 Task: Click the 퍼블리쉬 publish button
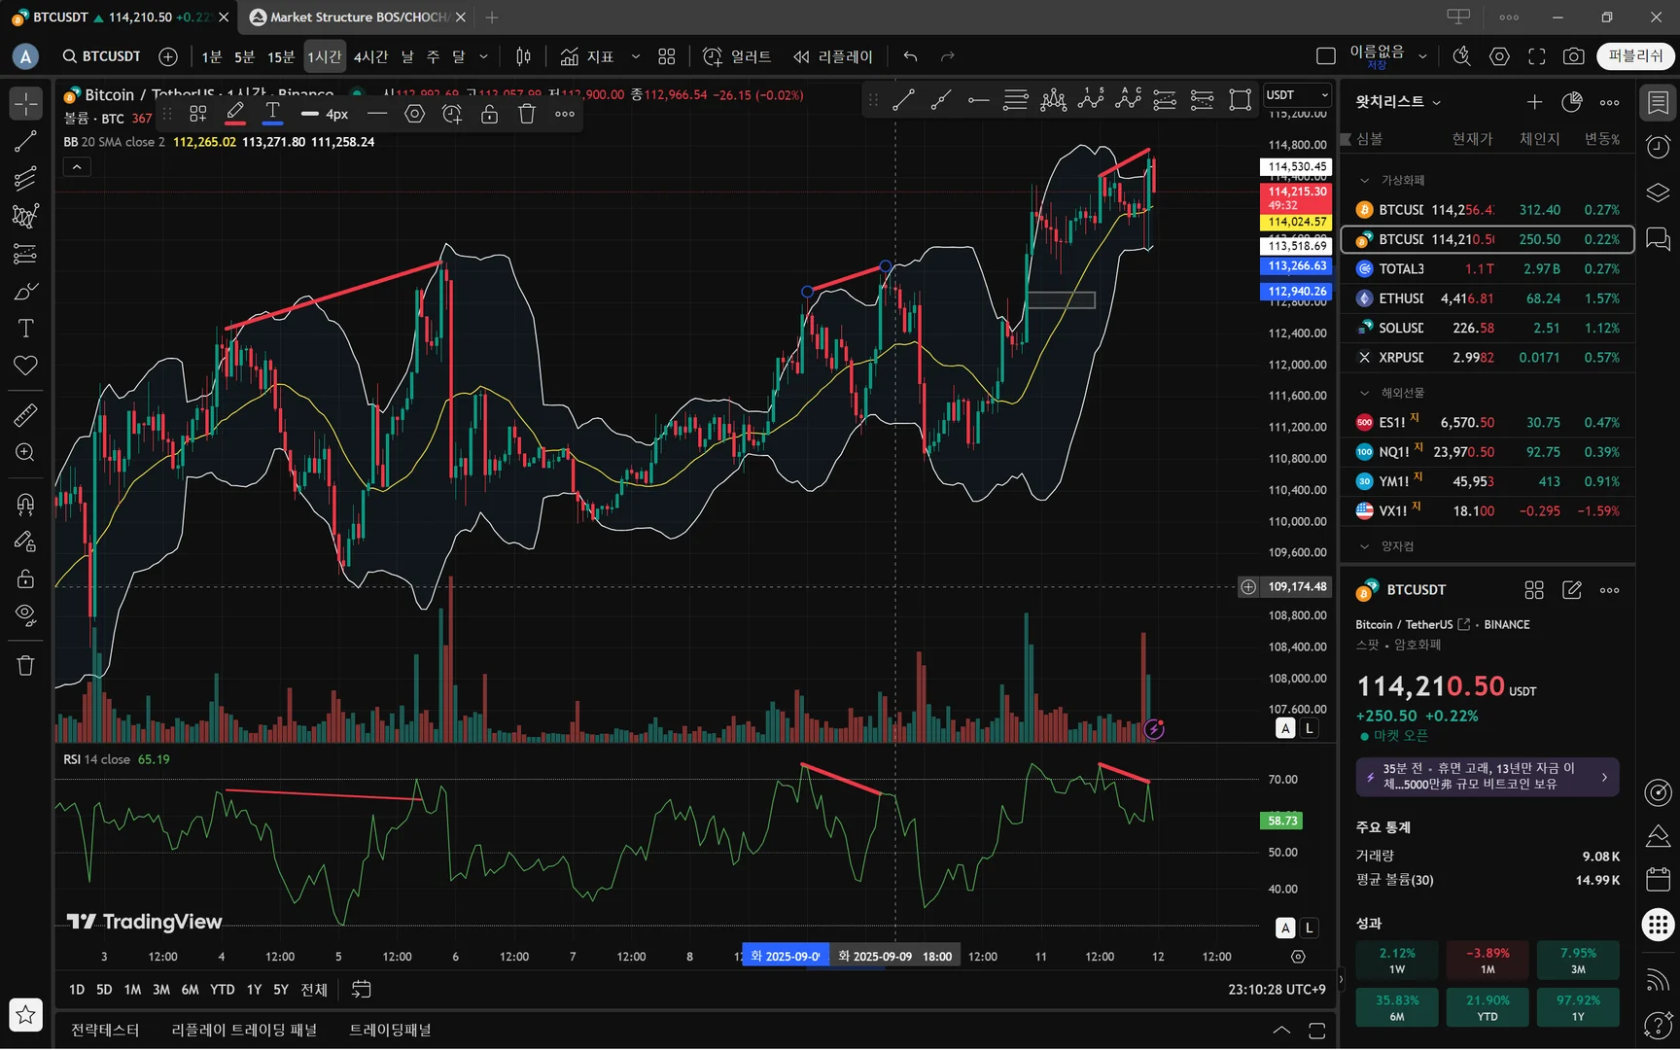[1635, 56]
